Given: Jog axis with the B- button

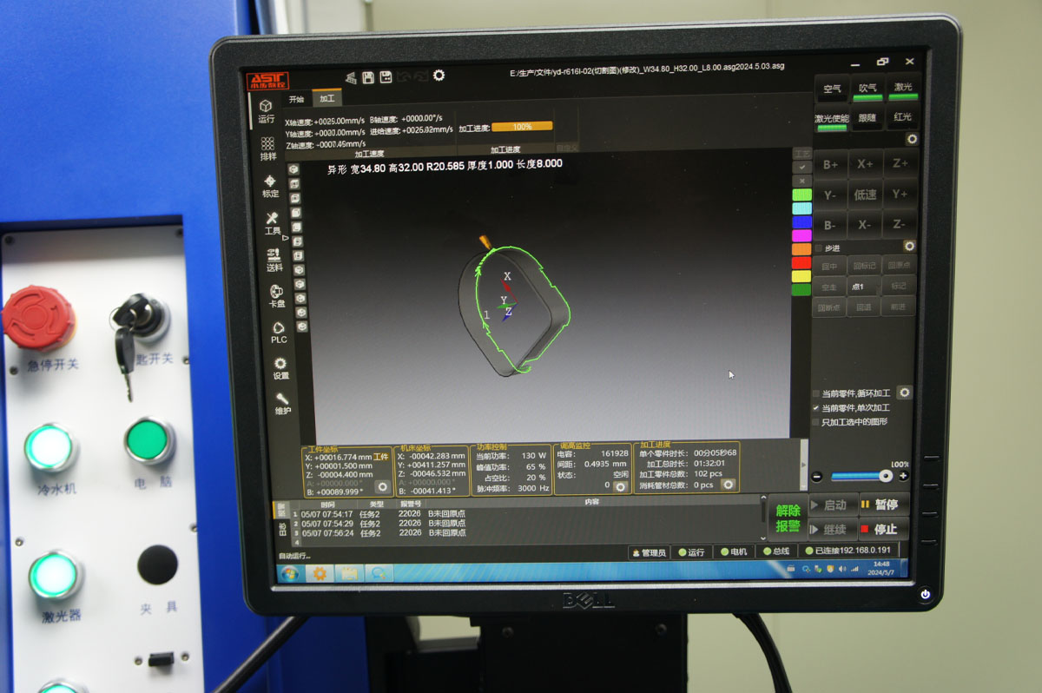Looking at the screenshot, I should [x=830, y=224].
